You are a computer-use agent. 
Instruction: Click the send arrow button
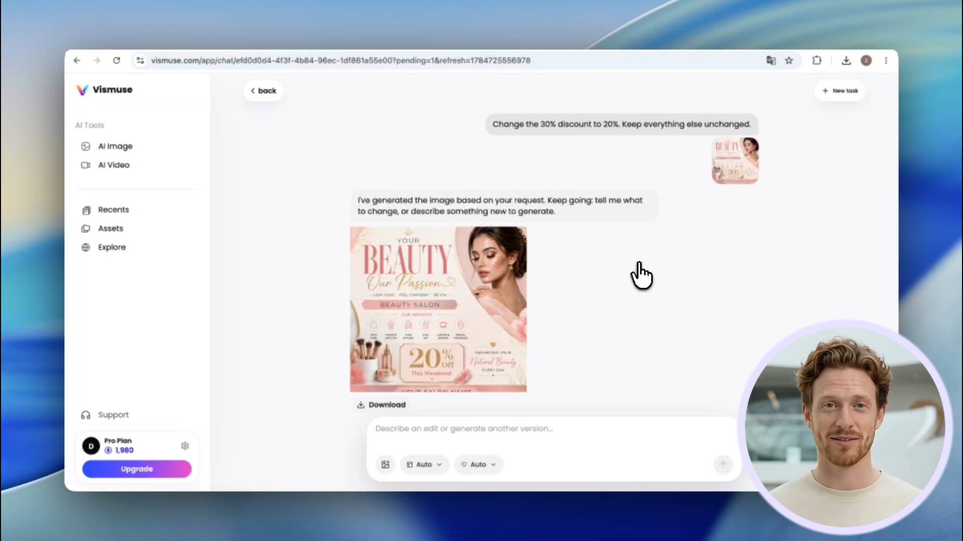(x=723, y=464)
